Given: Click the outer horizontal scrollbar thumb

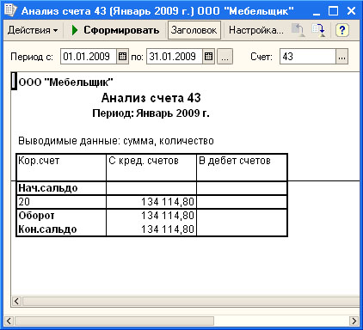Looking at the screenshot, I should [x=114, y=321].
